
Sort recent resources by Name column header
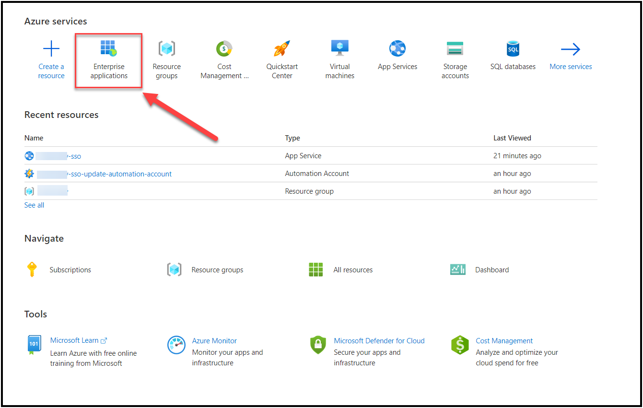click(x=34, y=138)
